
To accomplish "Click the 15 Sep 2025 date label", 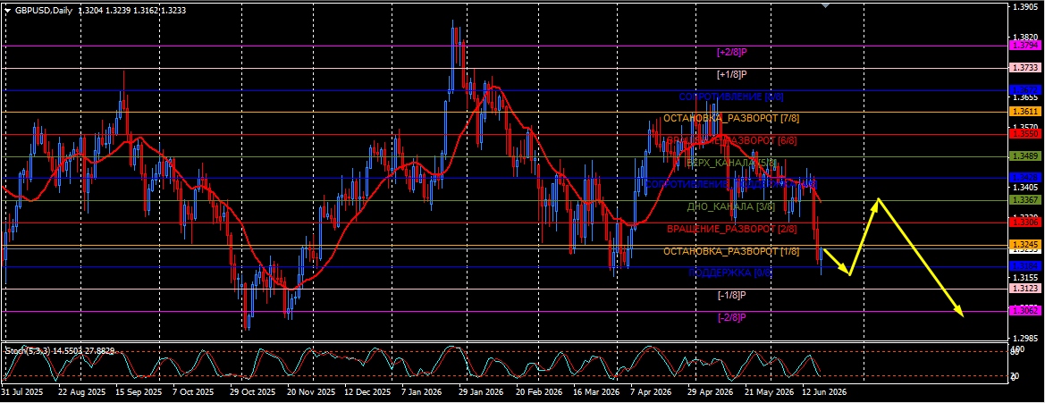I will pyautogui.click(x=139, y=392).
